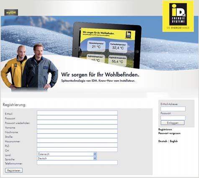
Task: Open the Land dropdown showing Österreich
Action: [x=67, y=154]
